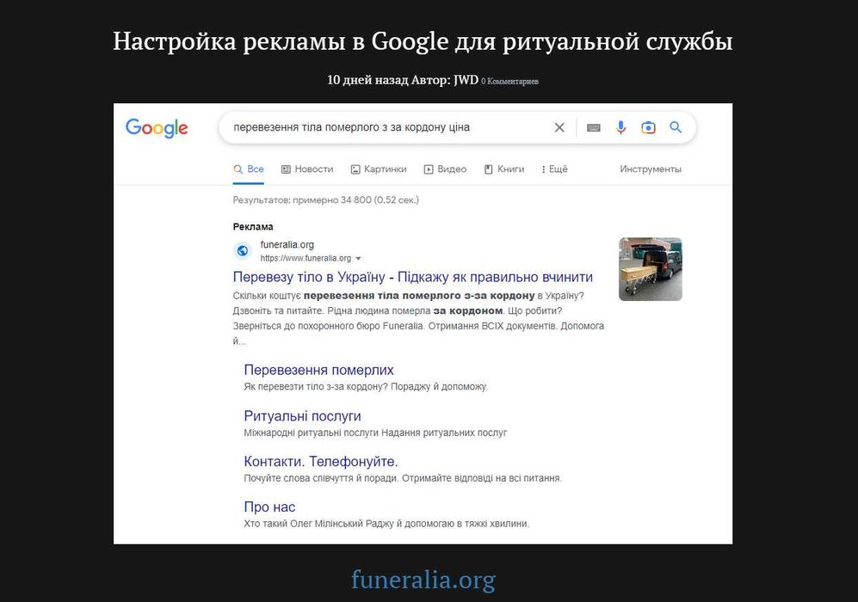The width and height of the screenshot is (858, 602).
Task: Open the Перевезення померлих sitelink
Action: tap(319, 370)
